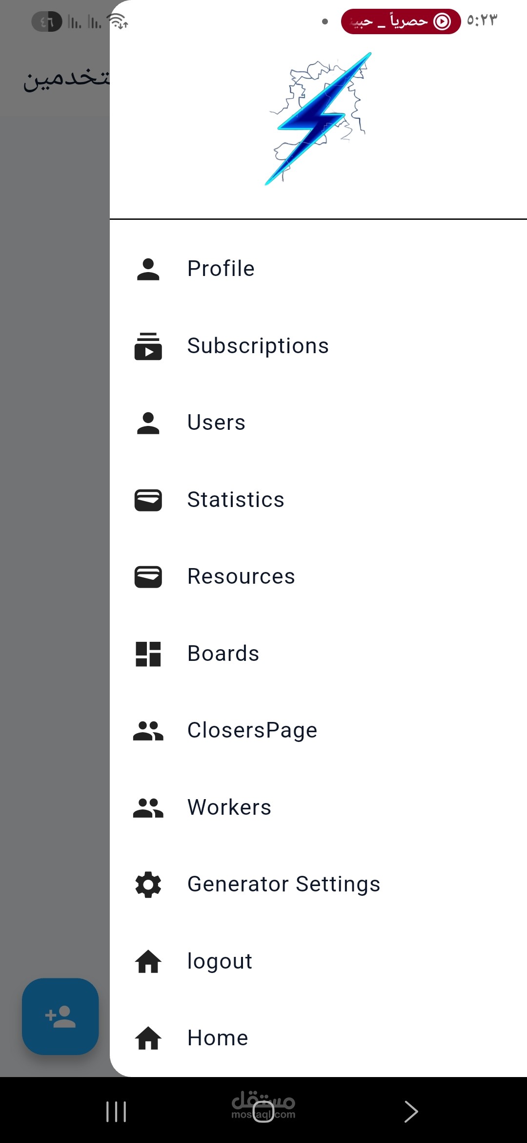Tap the Profile person icon
Image resolution: width=527 pixels, height=1143 pixels.
(x=148, y=269)
